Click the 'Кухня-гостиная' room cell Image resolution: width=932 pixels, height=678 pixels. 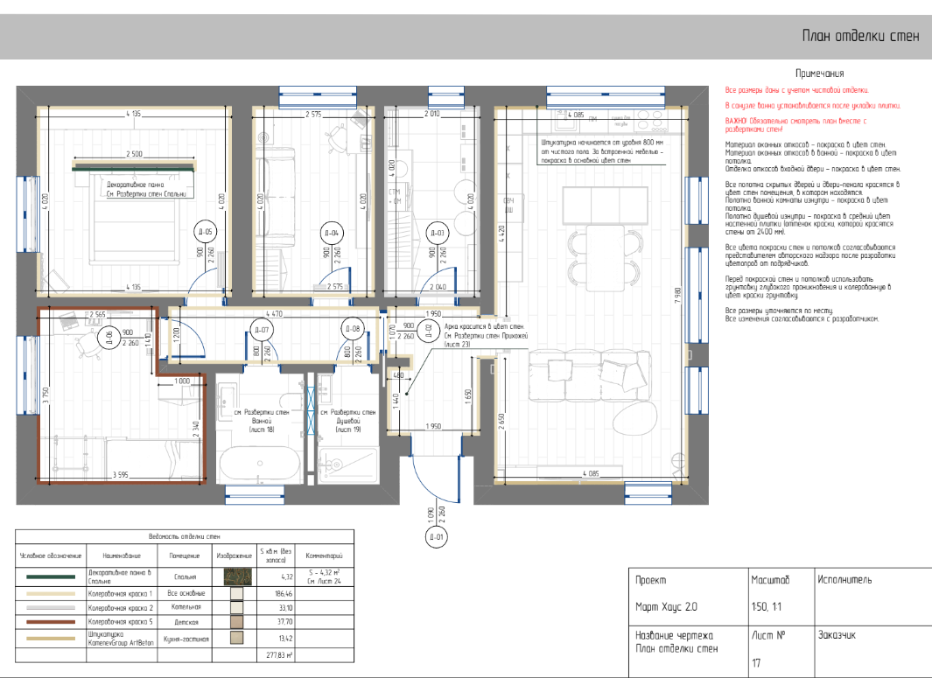click(x=186, y=640)
